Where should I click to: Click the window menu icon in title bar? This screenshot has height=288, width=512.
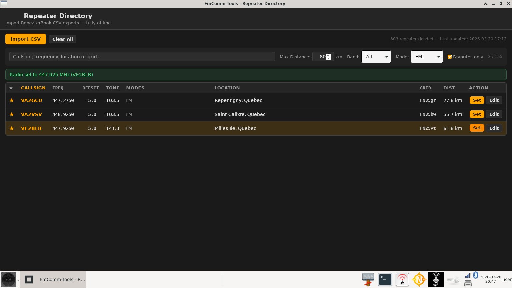(4, 3)
